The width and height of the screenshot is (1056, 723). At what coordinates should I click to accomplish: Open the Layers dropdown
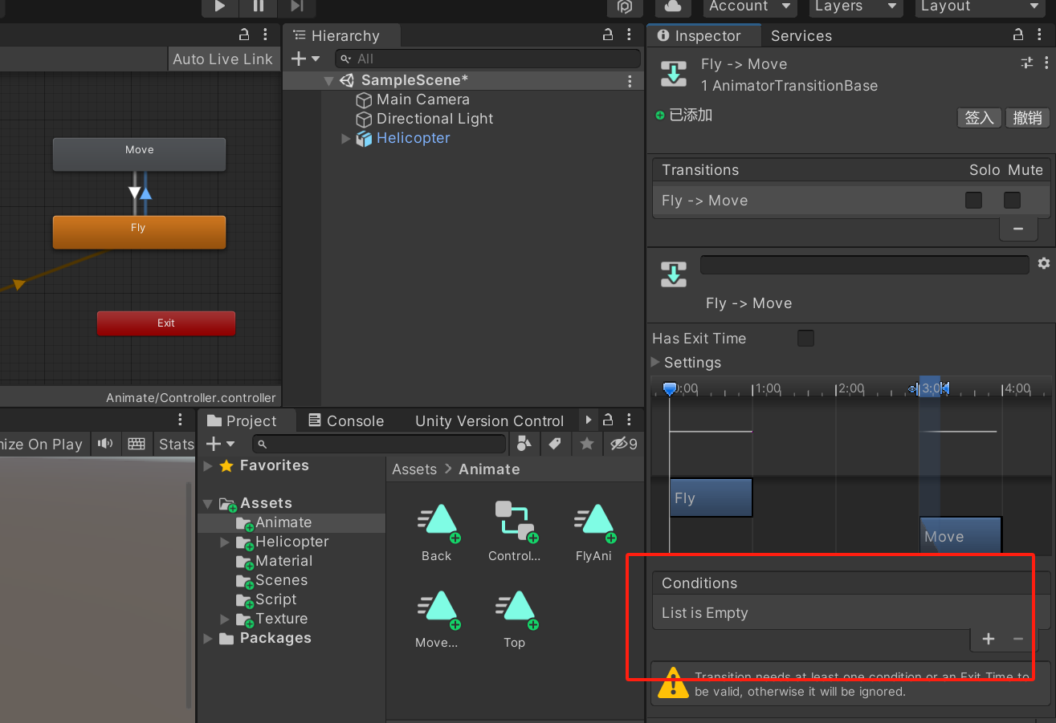[x=855, y=8]
